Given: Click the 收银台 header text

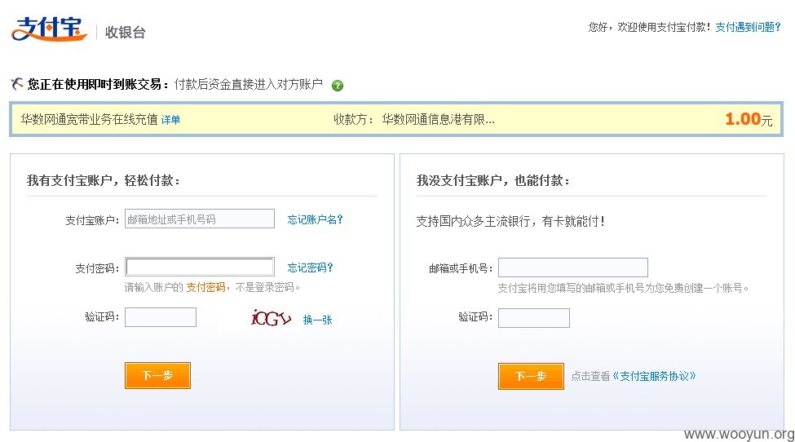Looking at the screenshot, I should pyautogui.click(x=126, y=33).
